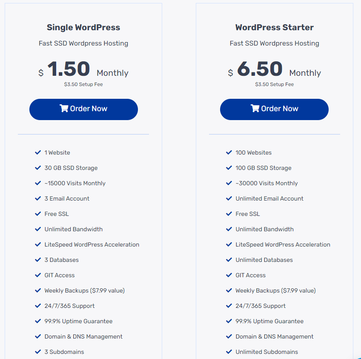Screen dimensions: 361x359
Task: Click LiteSpeed WordPress Acceleration in Single plan
Action: pos(92,244)
